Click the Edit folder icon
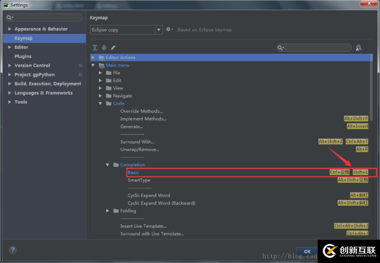 [109, 81]
